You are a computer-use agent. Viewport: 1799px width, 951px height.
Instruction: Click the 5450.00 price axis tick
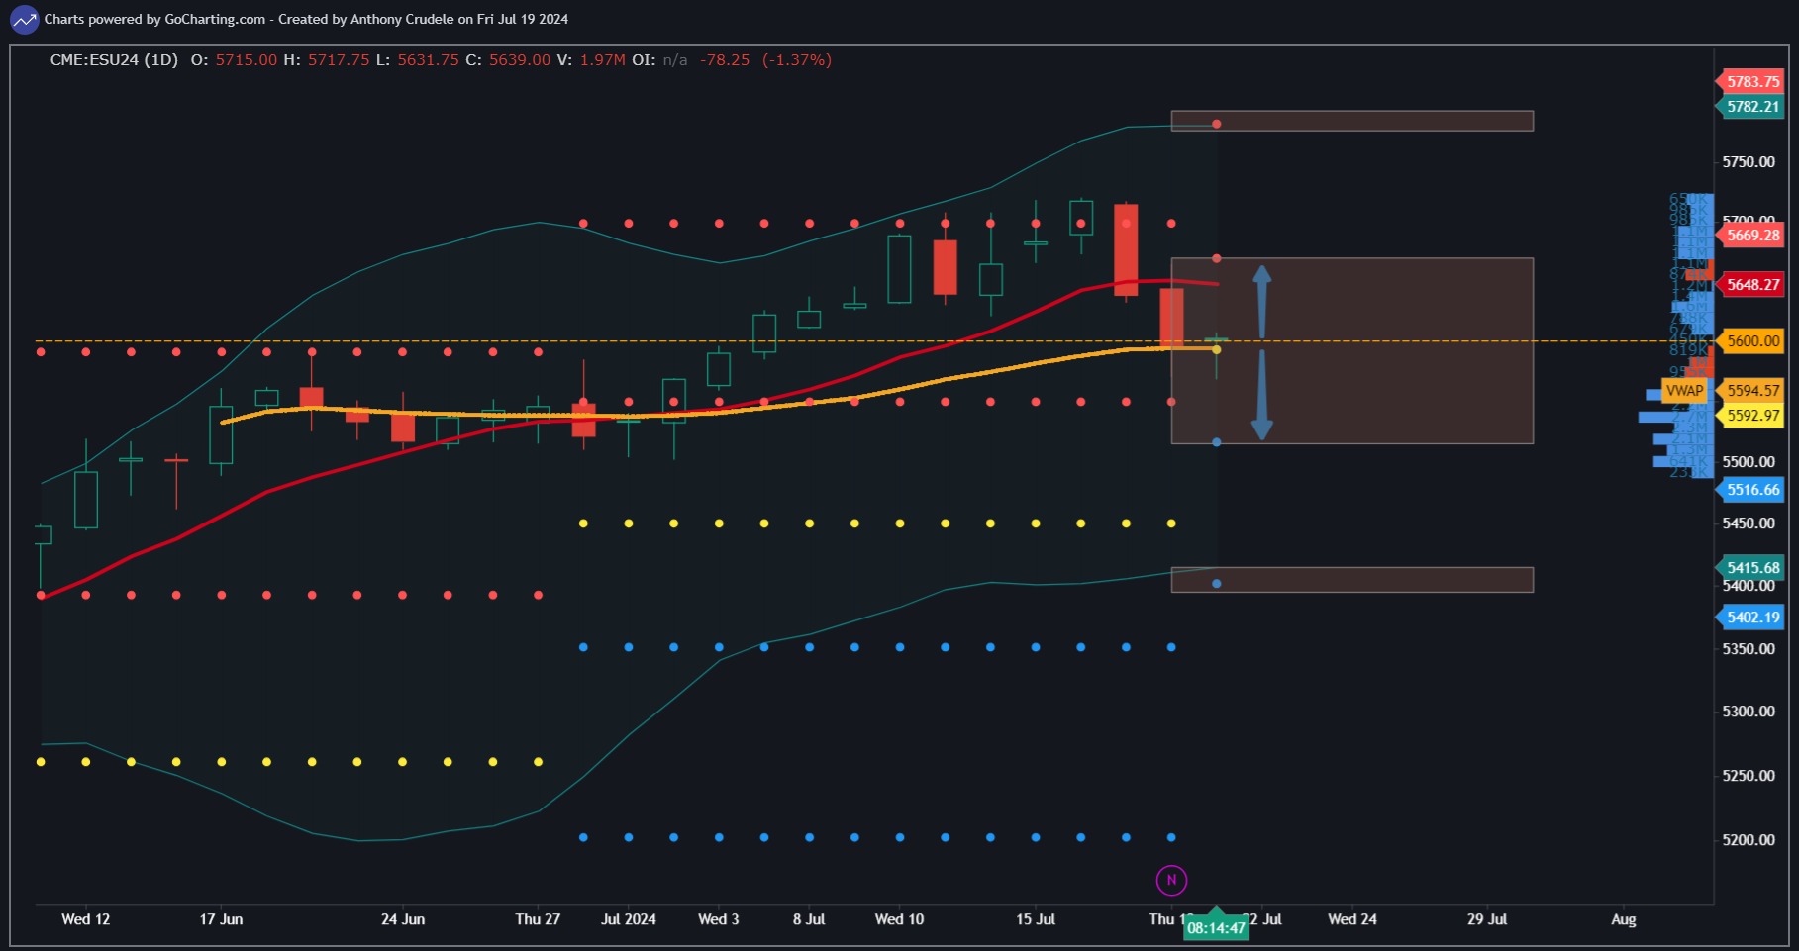(x=1749, y=523)
